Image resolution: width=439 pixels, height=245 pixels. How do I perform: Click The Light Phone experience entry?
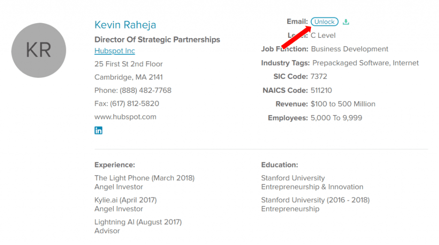point(144,182)
